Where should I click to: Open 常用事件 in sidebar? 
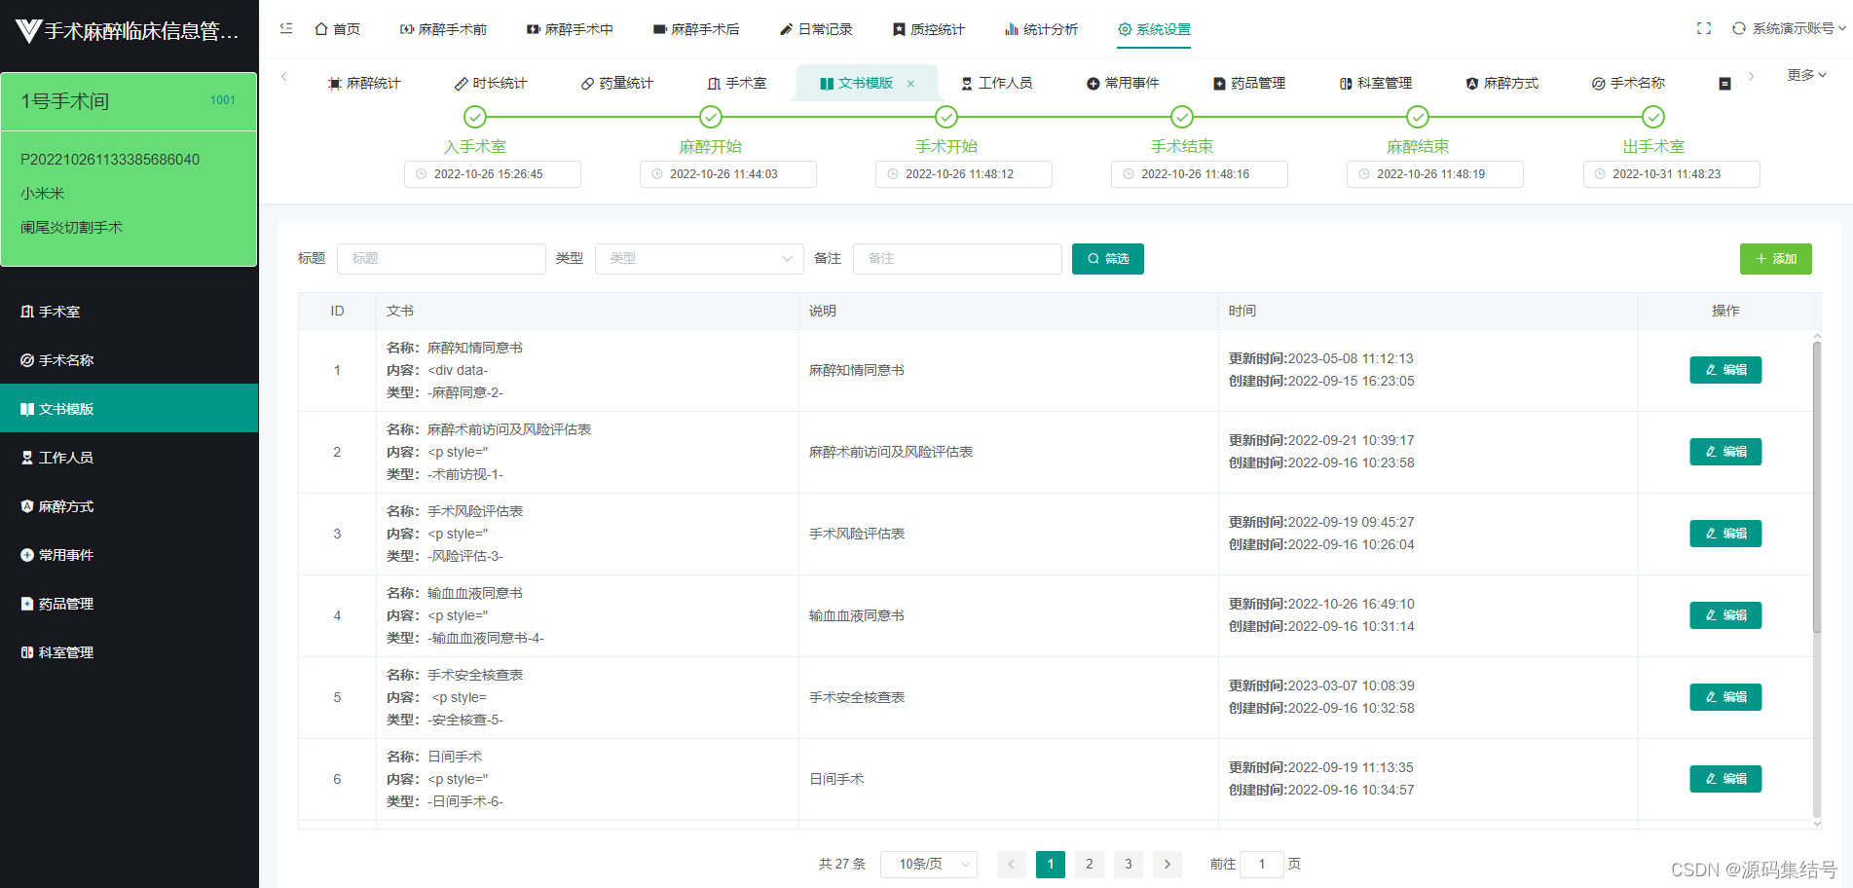(129, 555)
